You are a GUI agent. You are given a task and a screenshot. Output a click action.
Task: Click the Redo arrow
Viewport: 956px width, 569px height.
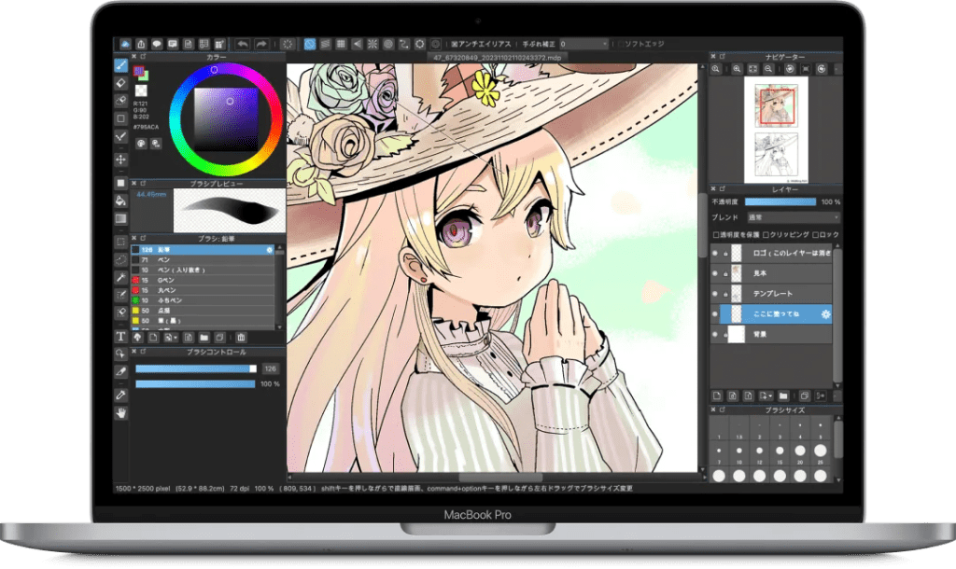(x=261, y=44)
